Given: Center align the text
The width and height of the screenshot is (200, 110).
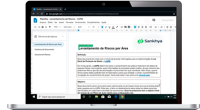Looking at the screenshot, I should (x=139, y=27).
